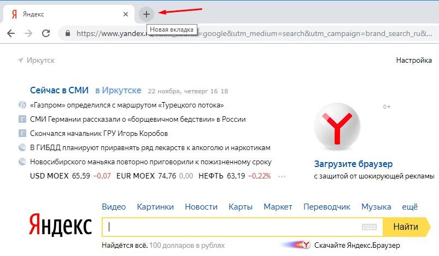Viewport: 439px width, 256px height.
Task: Open Карты service
Action: 241,207
